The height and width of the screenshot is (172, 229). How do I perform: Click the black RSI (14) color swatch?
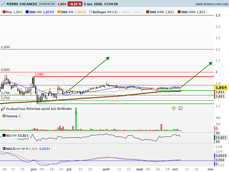(4, 135)
